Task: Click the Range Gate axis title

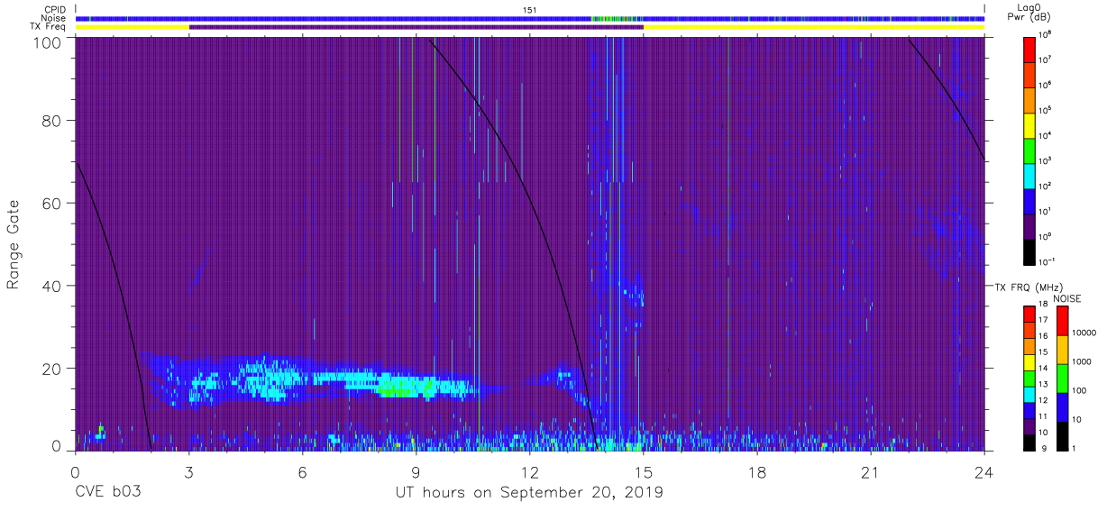Action: pos(14,245)
